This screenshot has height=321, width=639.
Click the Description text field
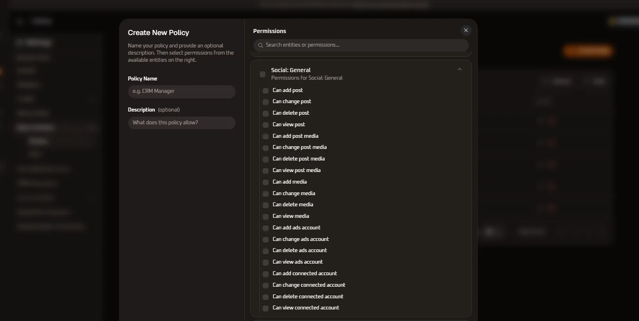coord(181,123)
